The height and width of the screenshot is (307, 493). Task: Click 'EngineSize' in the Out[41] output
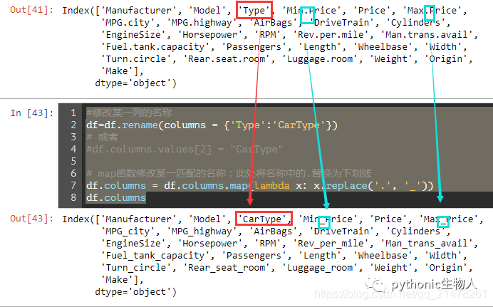(133, 35)
